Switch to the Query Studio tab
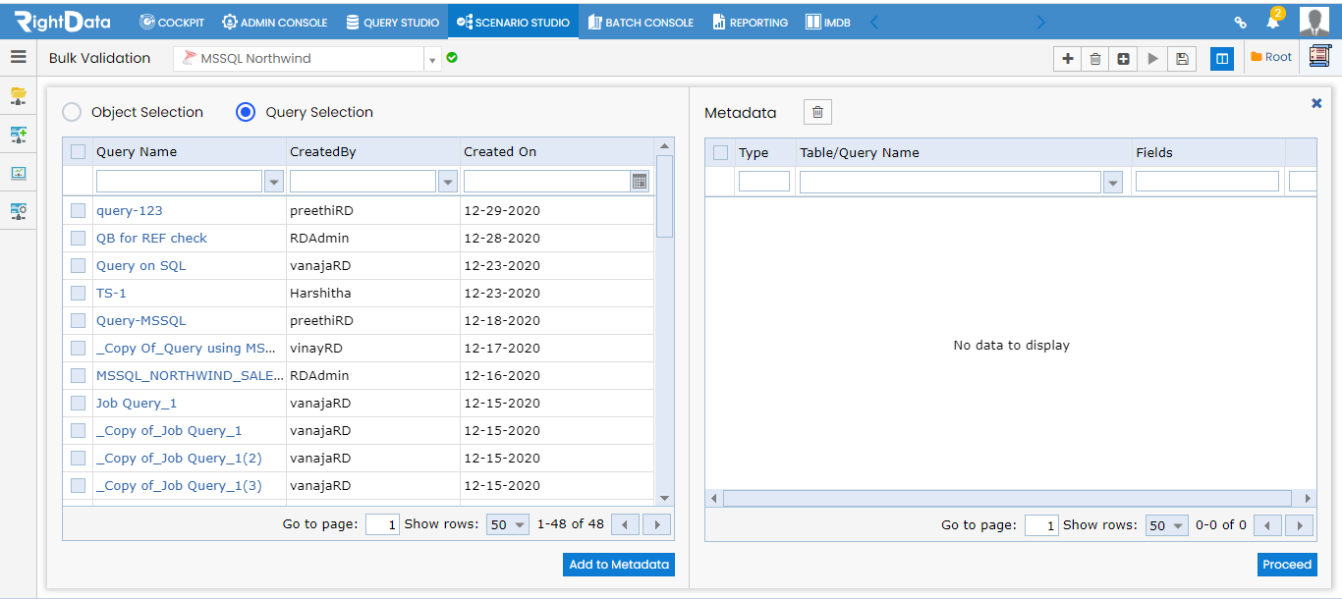Image resolution: width=1342 pixels, height=599 pixels. 393,22
